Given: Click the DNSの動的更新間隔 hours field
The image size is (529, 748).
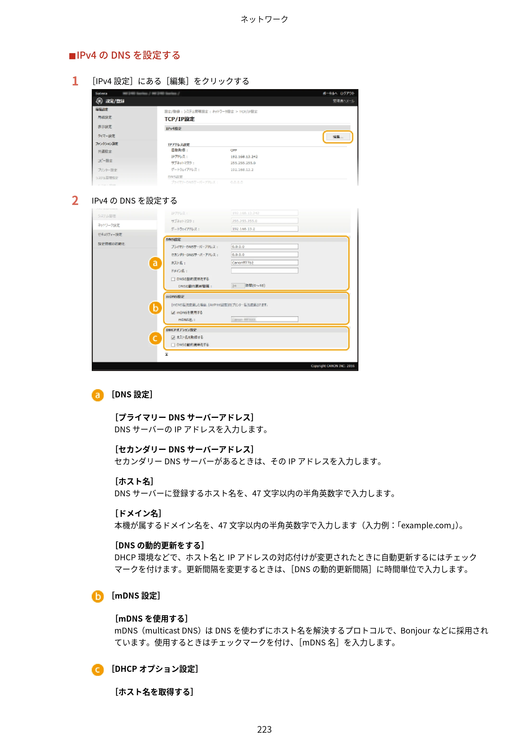Looking at the screenshot, I should 238,286.
